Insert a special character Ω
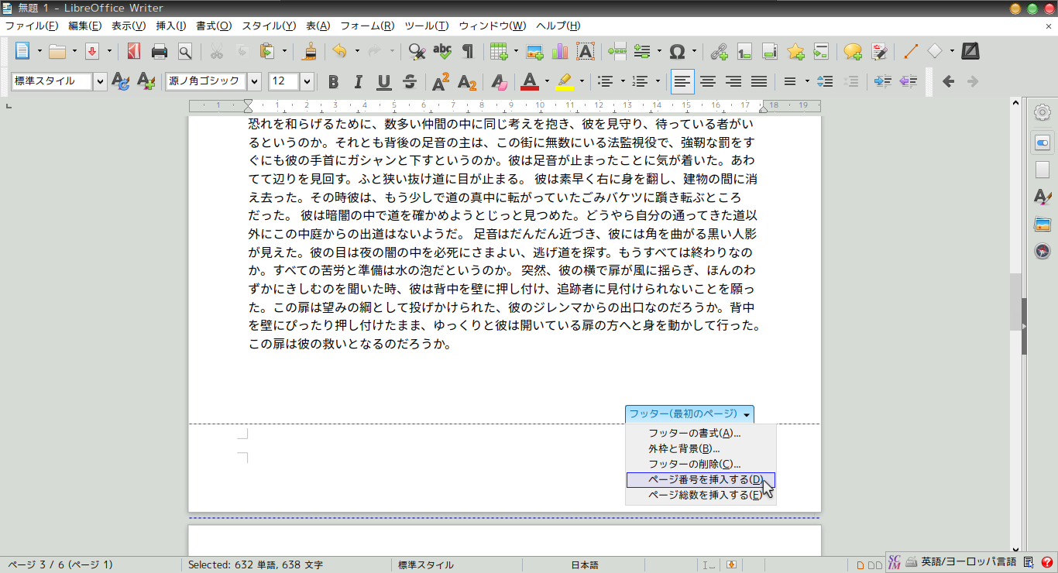Screen dimensions: 1058x573 pos(676,51)
